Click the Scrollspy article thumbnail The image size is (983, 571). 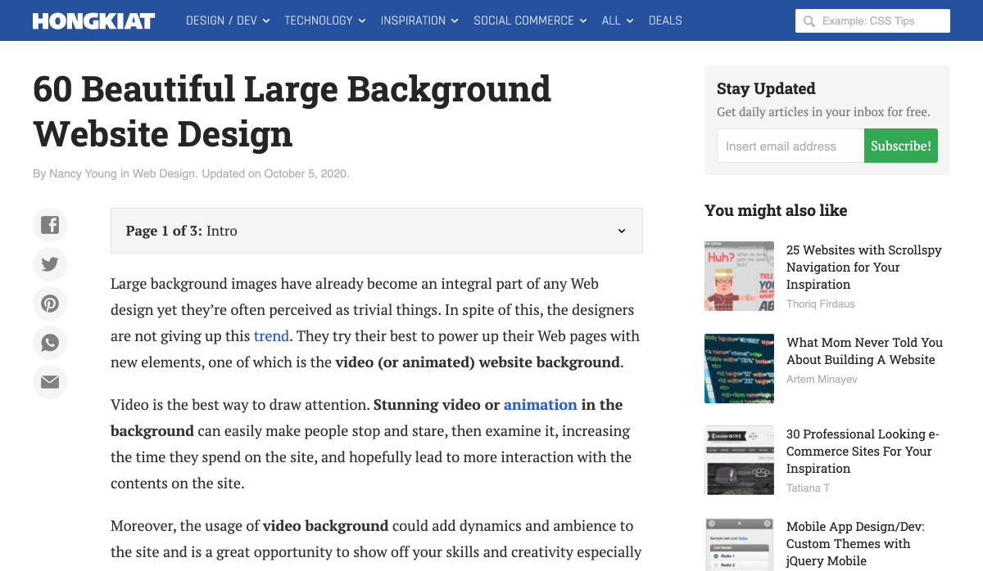coord(739,276)
